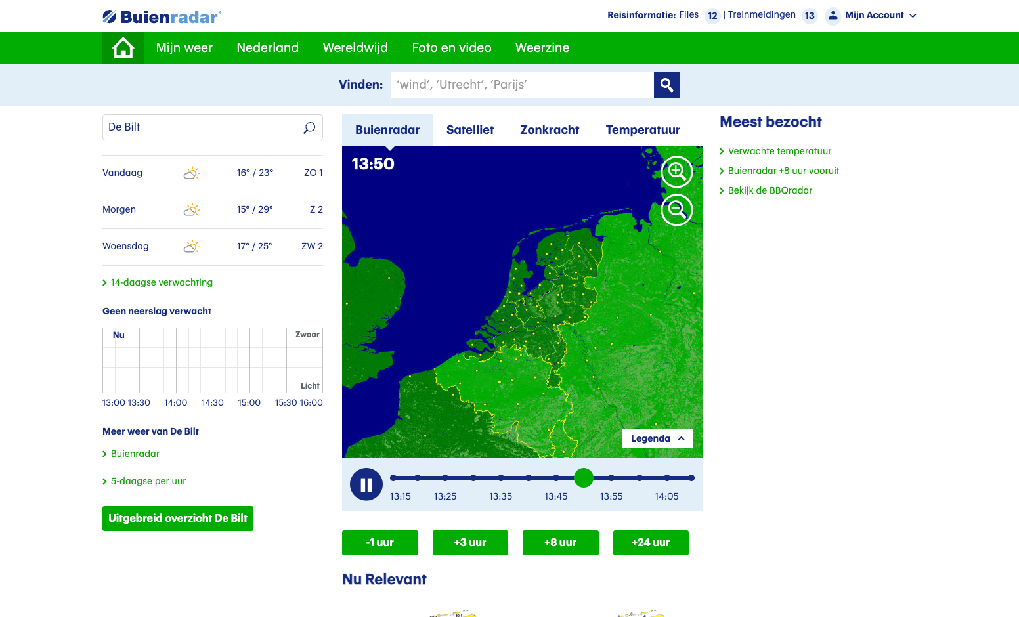Focus the De Bilt location field
Screen dimensions: 1019x617
point(213,127)
